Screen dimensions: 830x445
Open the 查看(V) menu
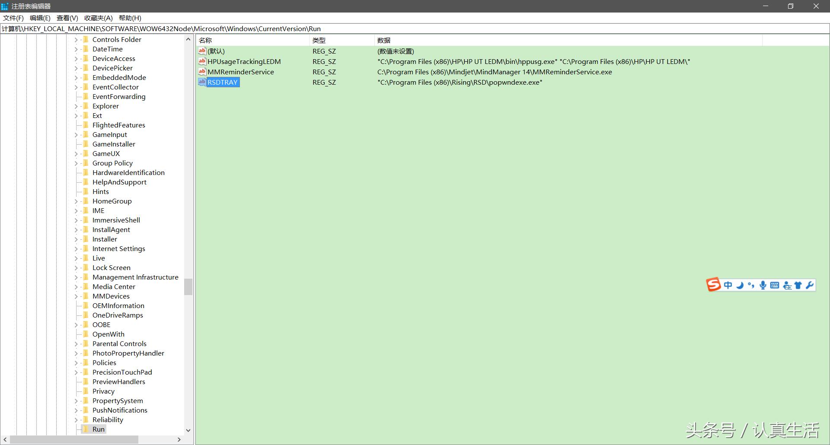click(67, 18)
